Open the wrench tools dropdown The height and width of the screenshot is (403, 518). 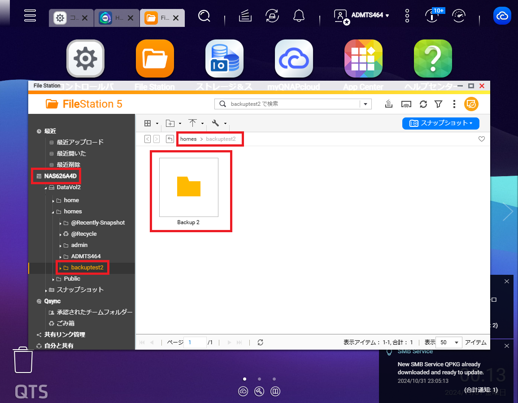(219, 123)
